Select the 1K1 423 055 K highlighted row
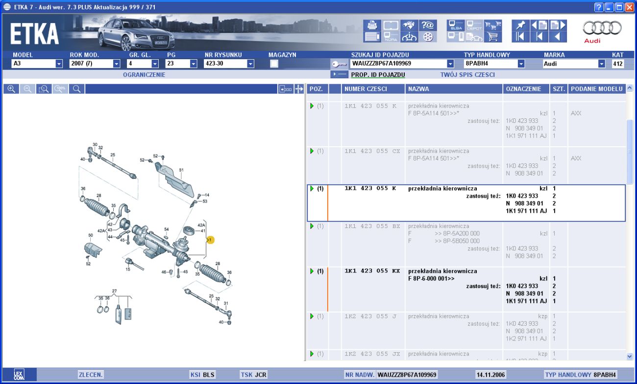 [x=466, y=203]
